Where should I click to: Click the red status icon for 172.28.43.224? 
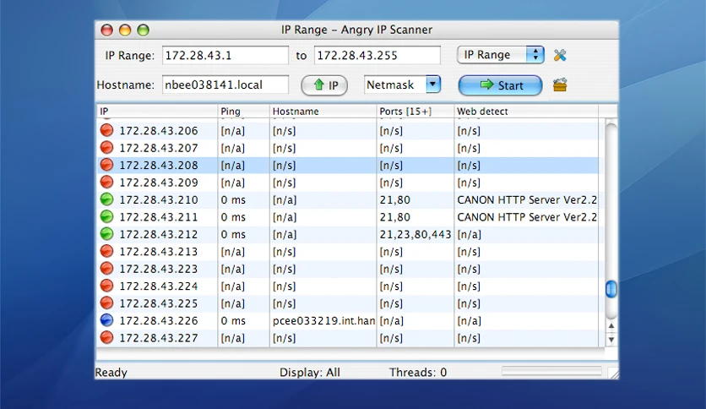[x=106, y=286]
